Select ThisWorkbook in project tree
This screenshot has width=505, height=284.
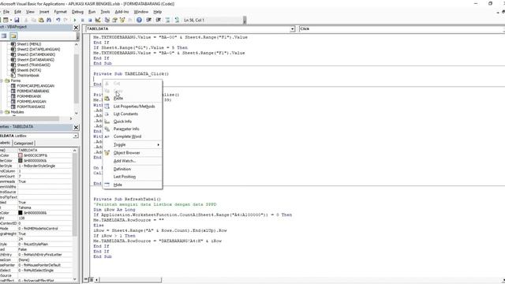(x=28, y=76)
